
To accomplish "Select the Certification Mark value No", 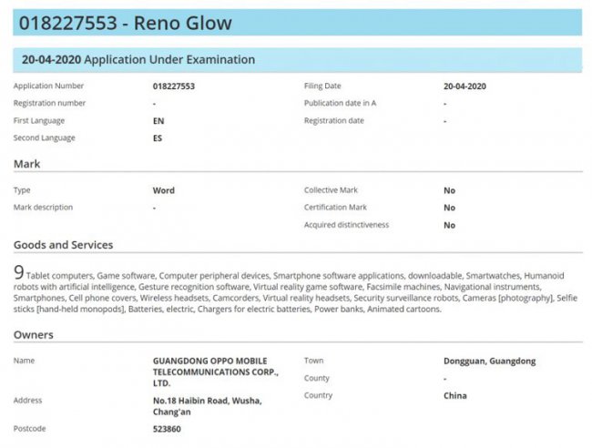I will (449, 208).
